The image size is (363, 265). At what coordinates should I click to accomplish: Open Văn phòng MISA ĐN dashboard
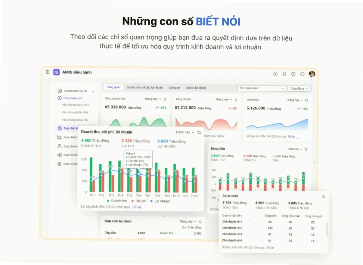(x=75, y=112)
